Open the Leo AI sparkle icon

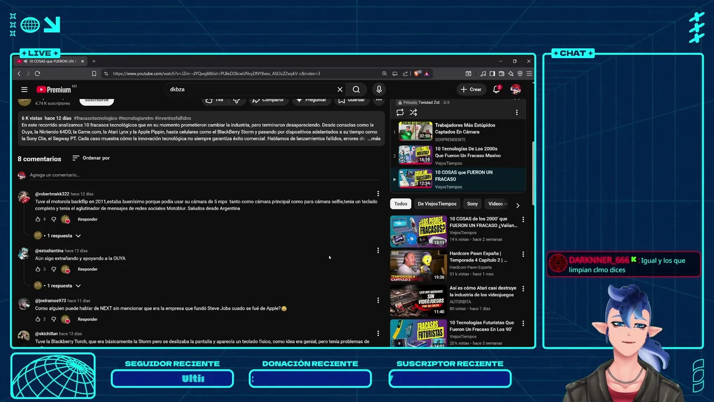tap(510, 74)
